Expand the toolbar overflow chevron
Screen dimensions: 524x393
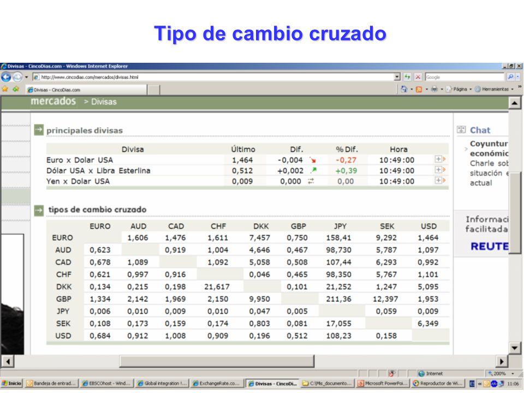pos(520,87)
